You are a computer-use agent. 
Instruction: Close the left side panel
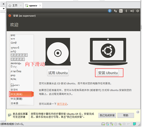(x=3, y=4)
